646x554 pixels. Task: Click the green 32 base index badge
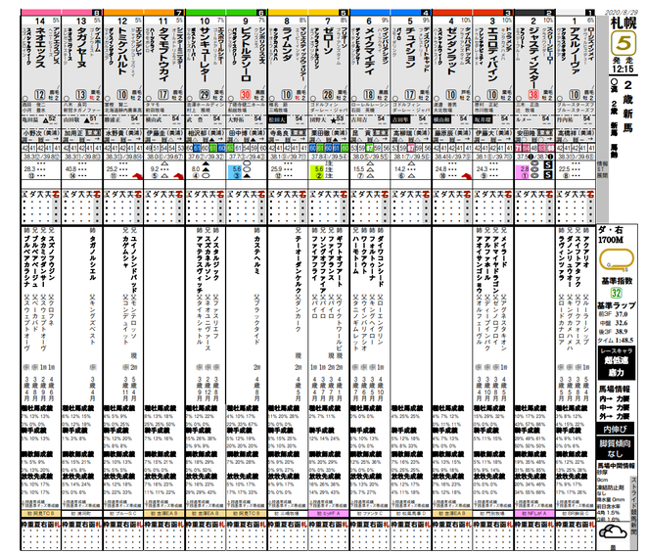coord(617,293)
